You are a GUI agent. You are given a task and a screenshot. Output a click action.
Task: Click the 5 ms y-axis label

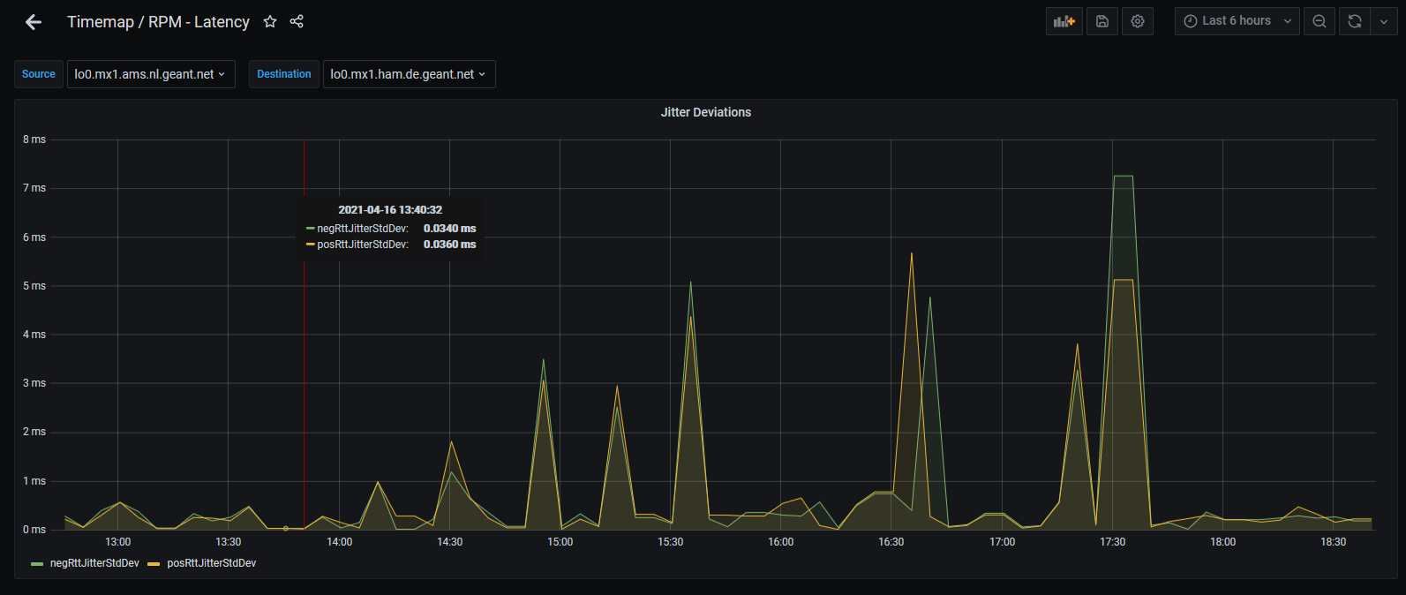click(34, 286)
